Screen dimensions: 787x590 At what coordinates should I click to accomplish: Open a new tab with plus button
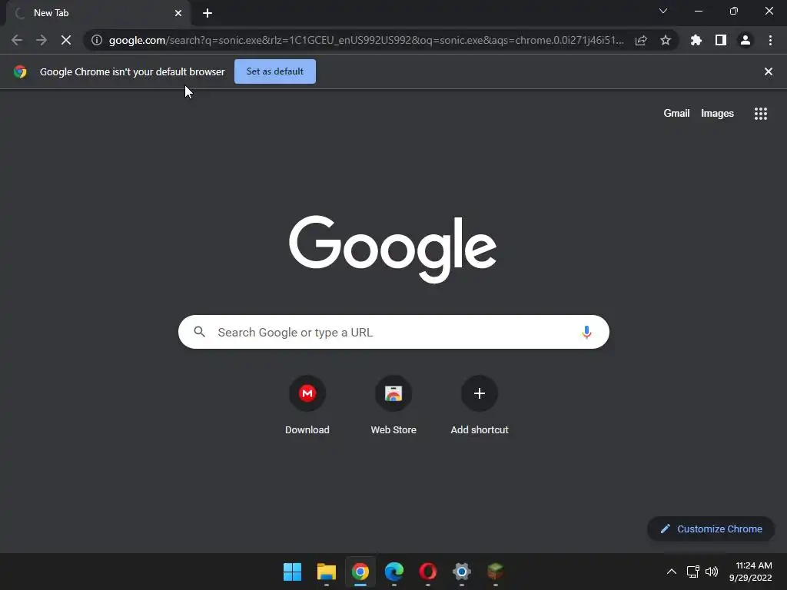tap(208, 13)
